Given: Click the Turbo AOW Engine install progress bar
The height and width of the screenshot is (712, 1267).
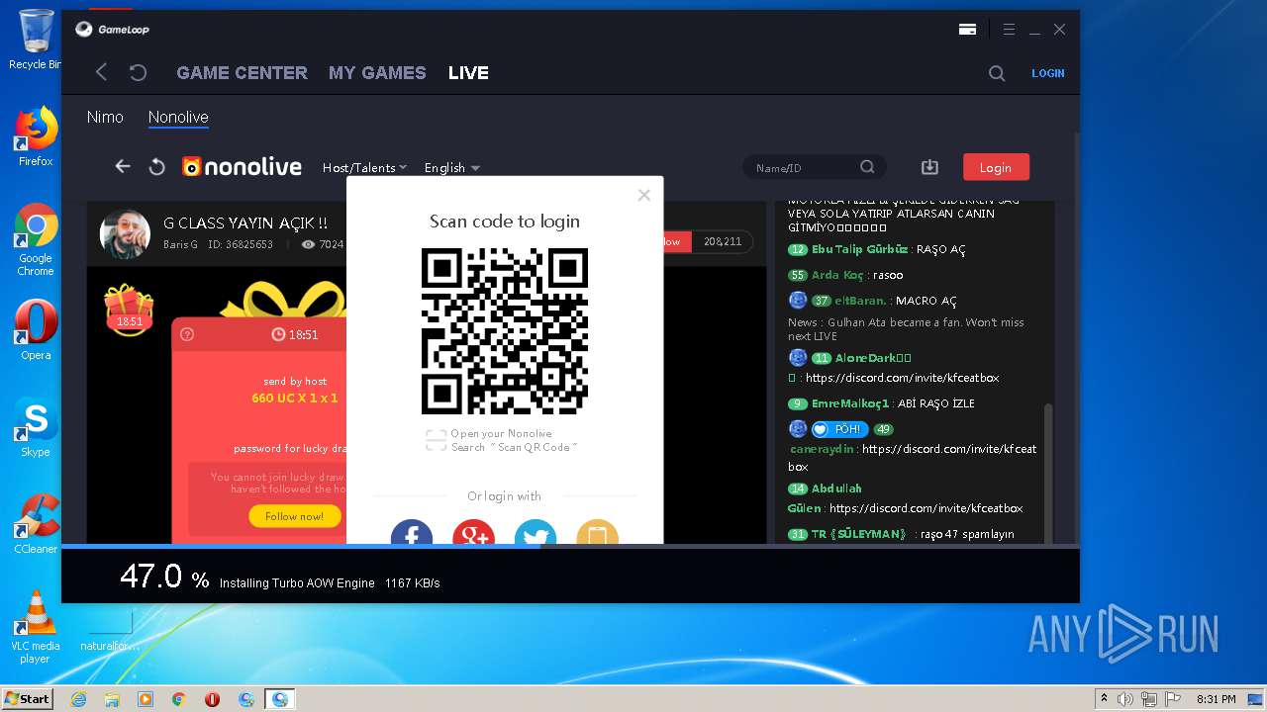Looking at the screenshot, I should pos(570,546).
